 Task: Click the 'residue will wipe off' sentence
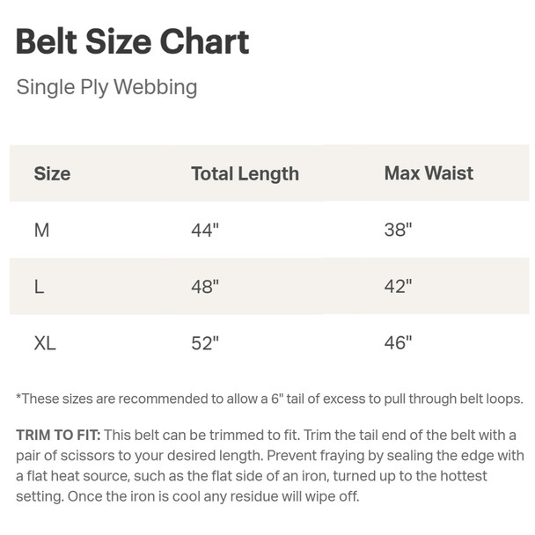pyautogui.click(x=213, y=496)
